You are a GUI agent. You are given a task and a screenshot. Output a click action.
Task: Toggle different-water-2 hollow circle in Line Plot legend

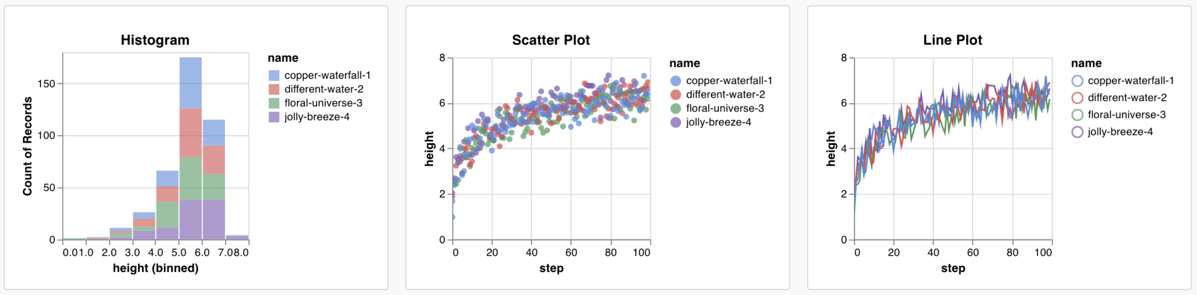(x=1077, y=98)
